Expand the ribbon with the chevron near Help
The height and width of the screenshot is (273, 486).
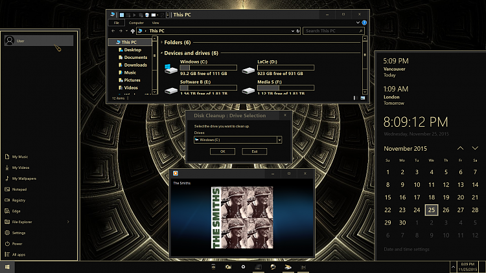coord(358,23)
